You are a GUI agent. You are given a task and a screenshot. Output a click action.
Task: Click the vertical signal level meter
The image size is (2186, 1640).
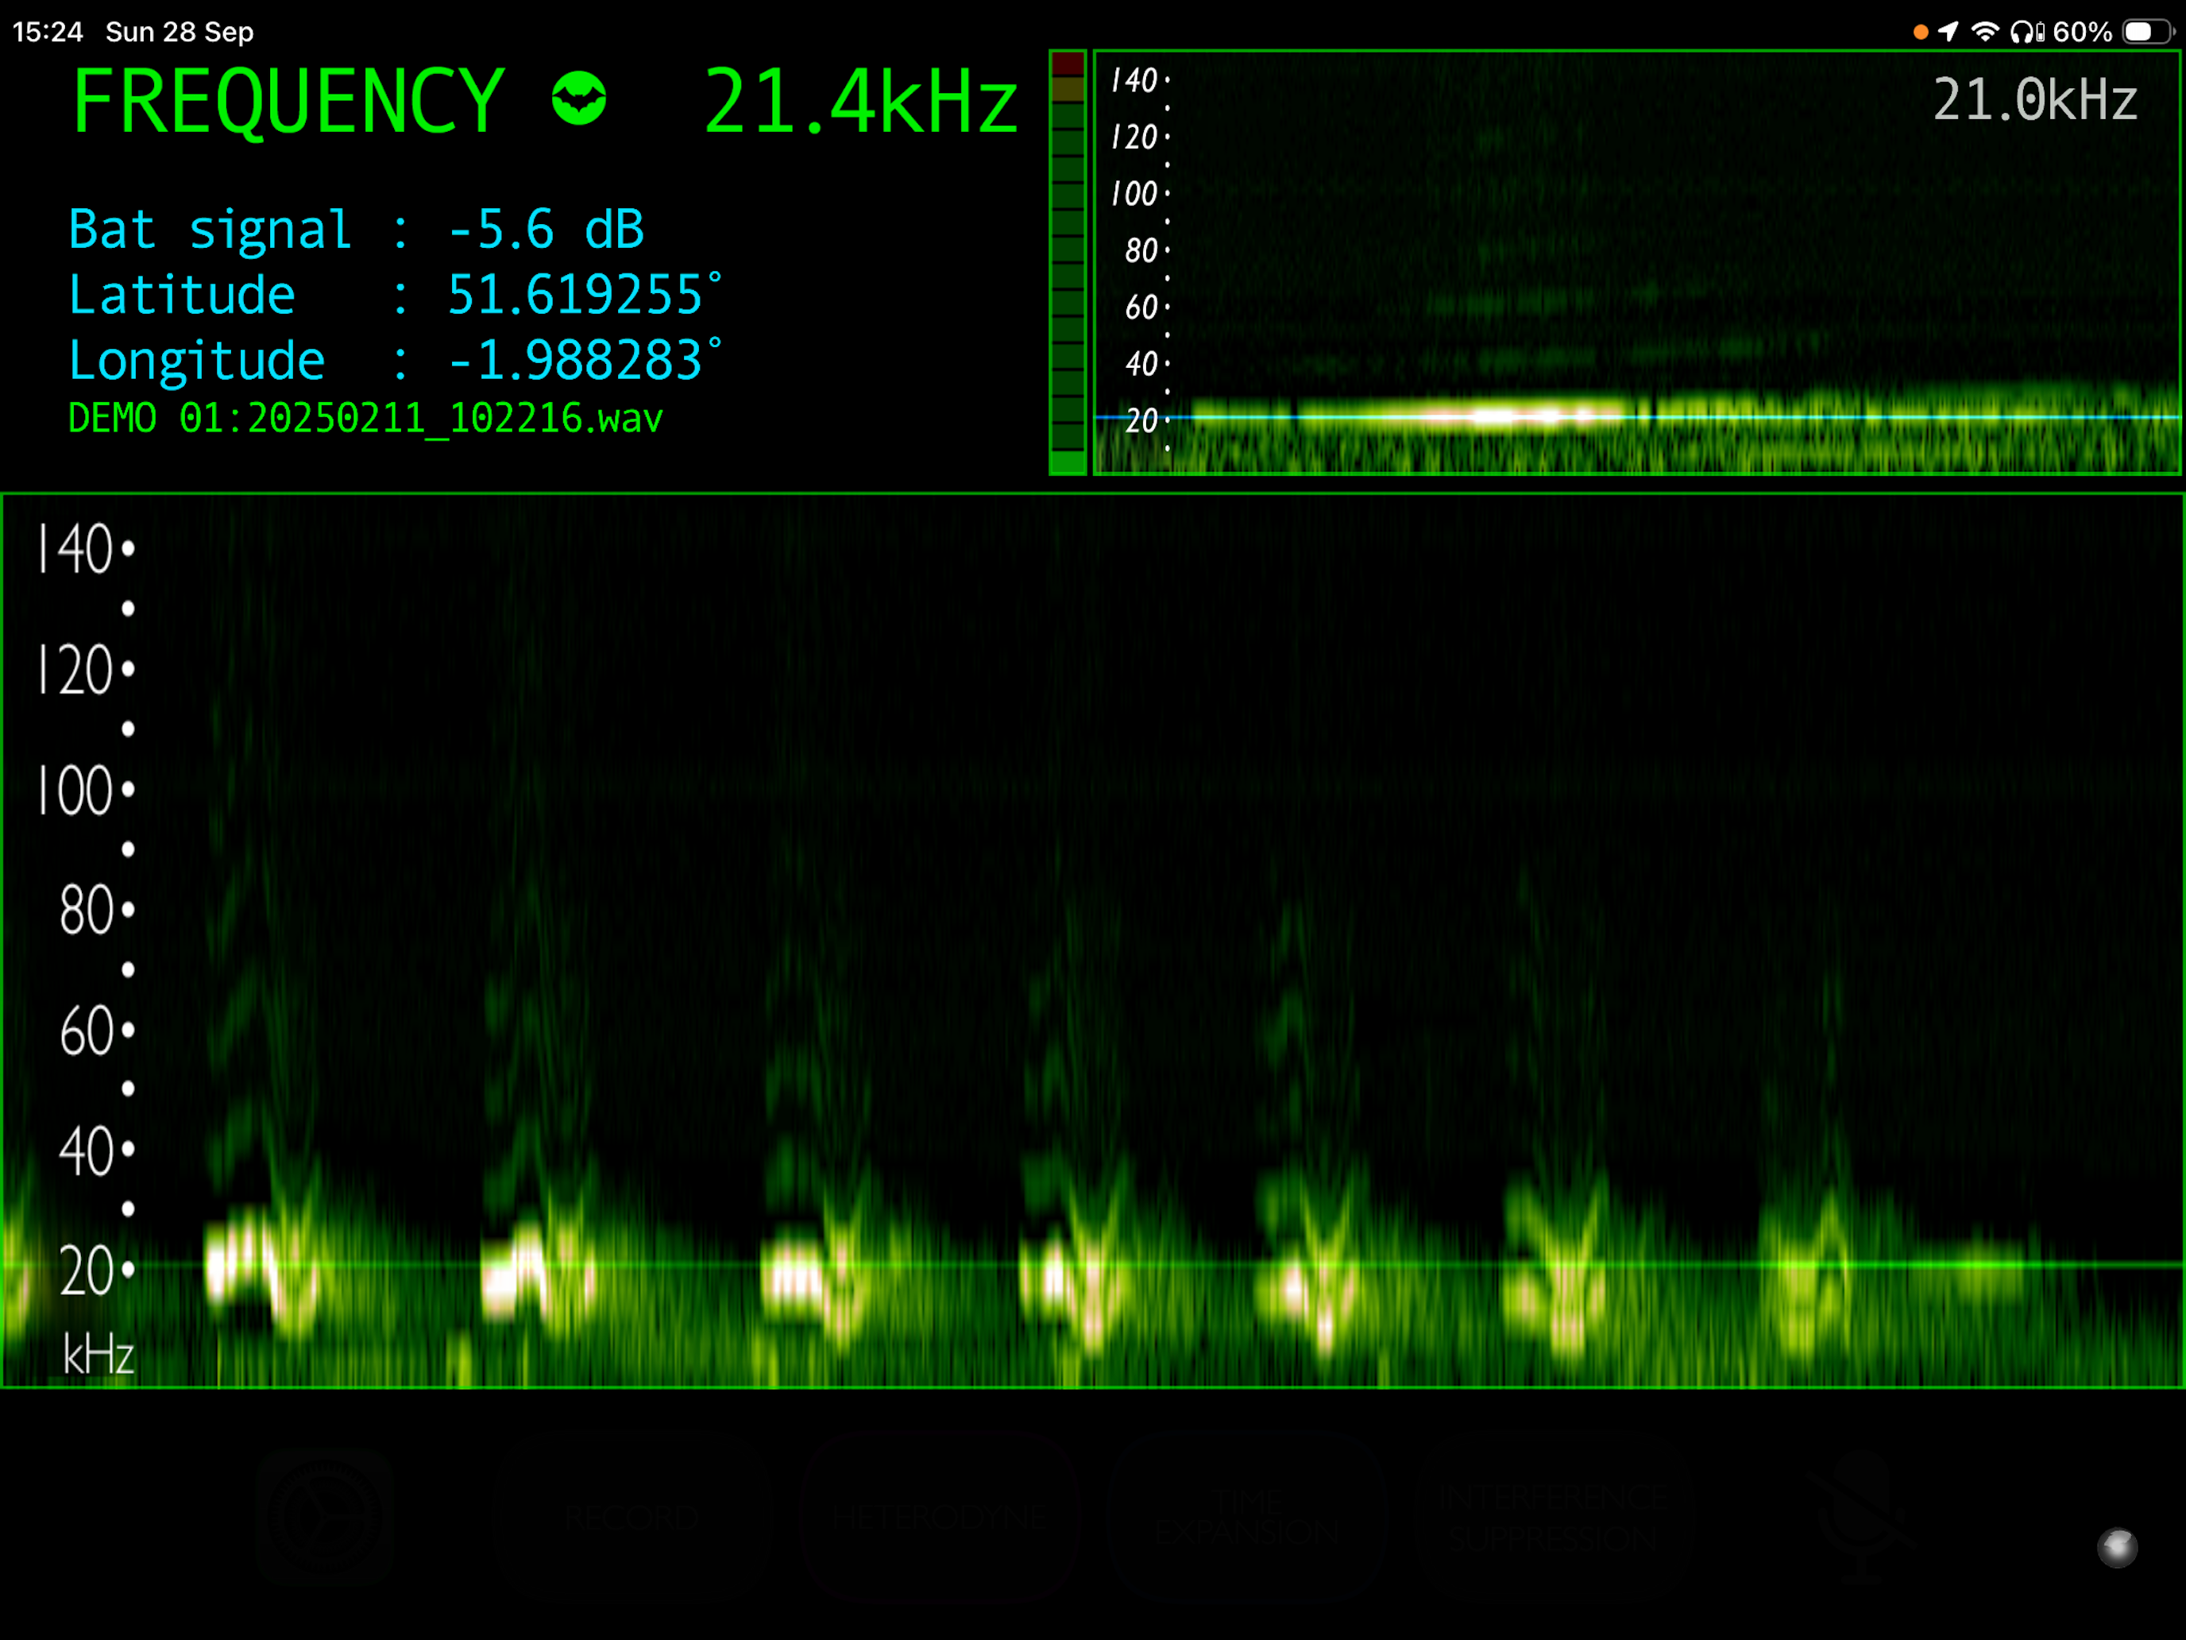tap(1068, 263)
